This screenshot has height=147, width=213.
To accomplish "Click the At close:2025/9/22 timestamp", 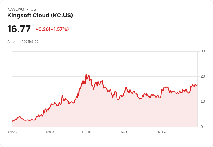I will [x=23, y=42].
